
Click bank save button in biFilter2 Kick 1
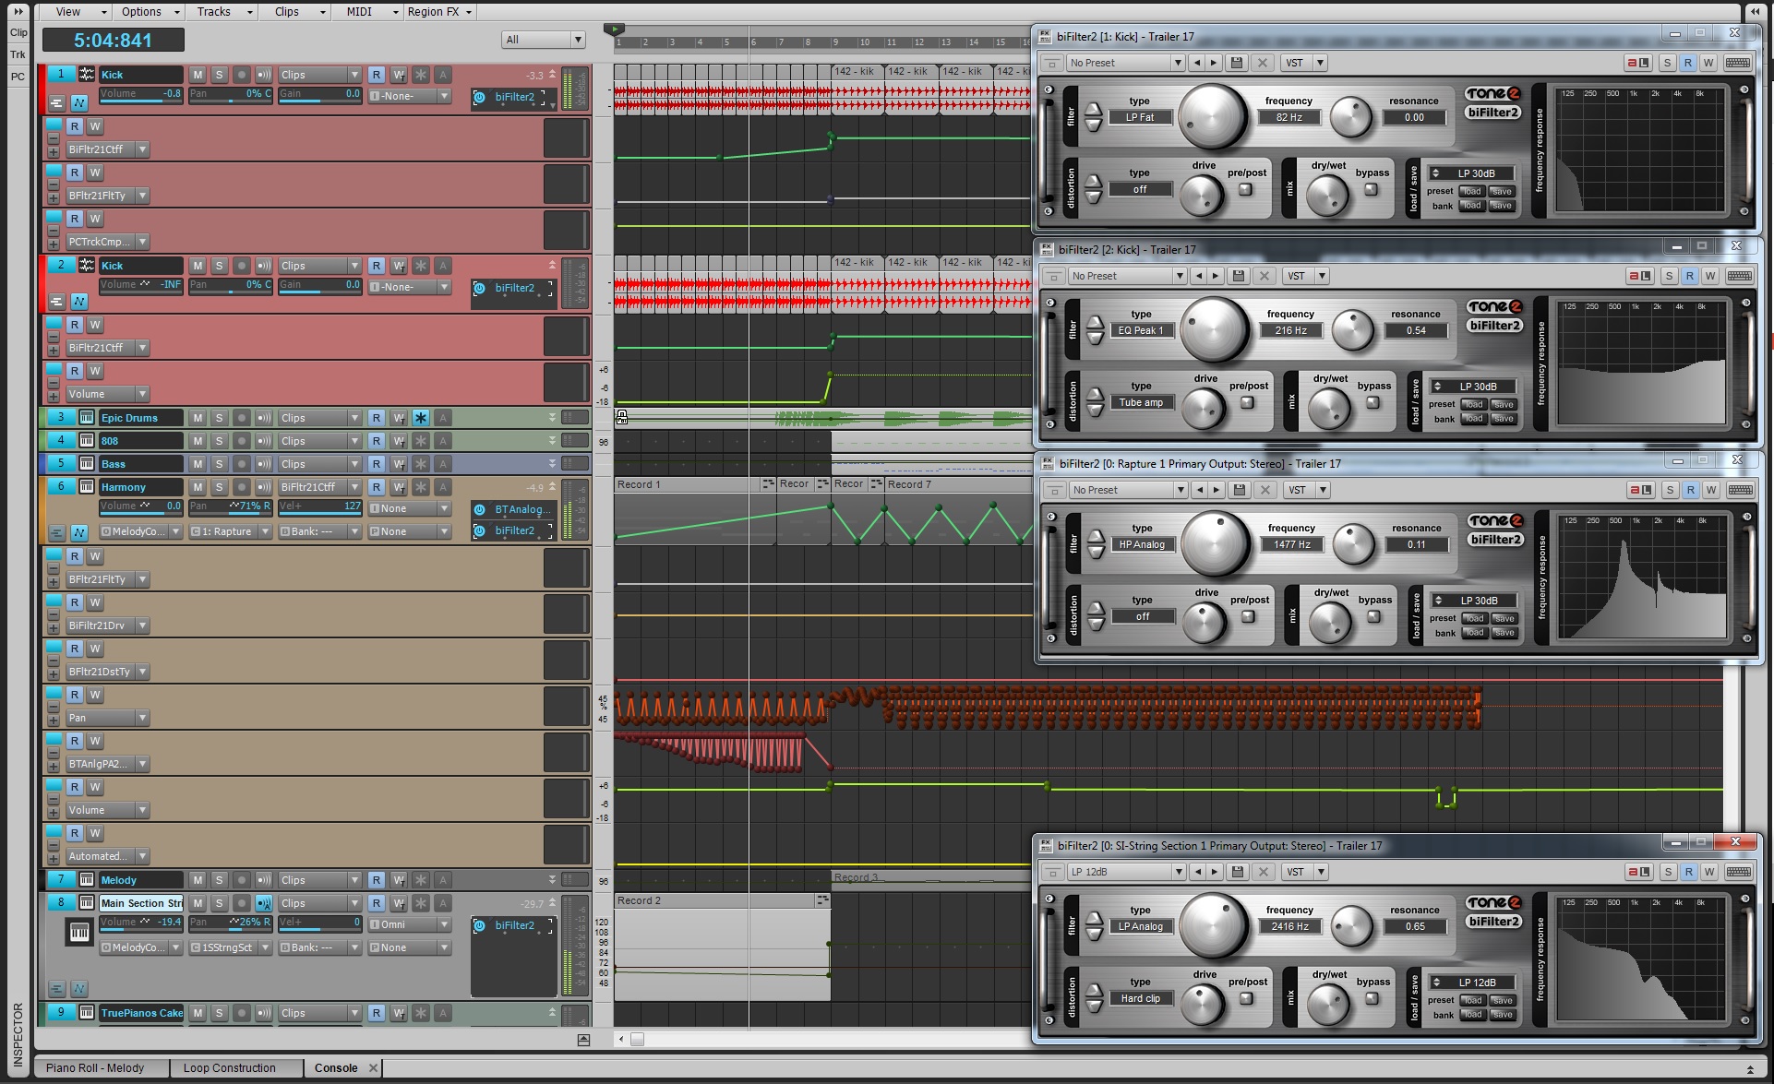click(1502, 206)
